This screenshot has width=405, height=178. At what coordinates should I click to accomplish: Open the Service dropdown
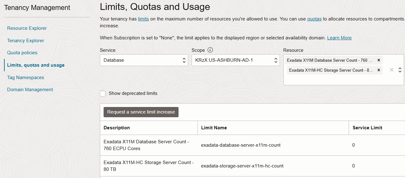pyautogui.click(x=144, y=60)
